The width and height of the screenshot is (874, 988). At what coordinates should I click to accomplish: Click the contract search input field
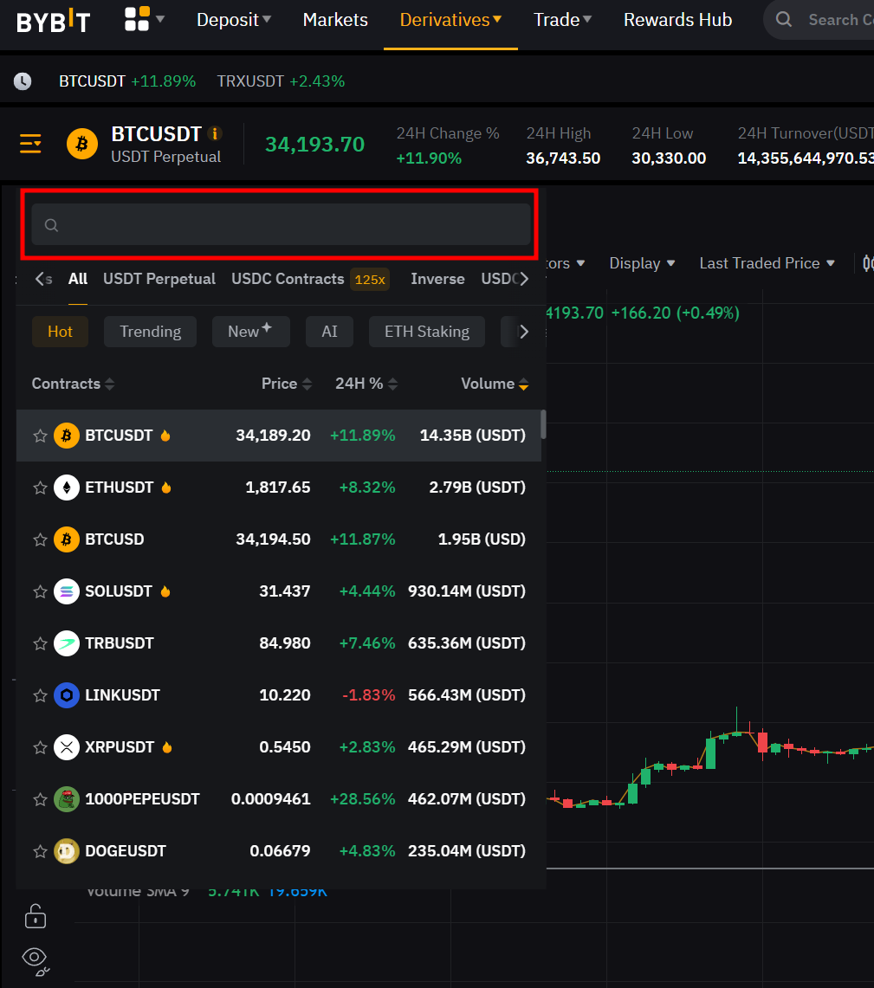(281, 224)
